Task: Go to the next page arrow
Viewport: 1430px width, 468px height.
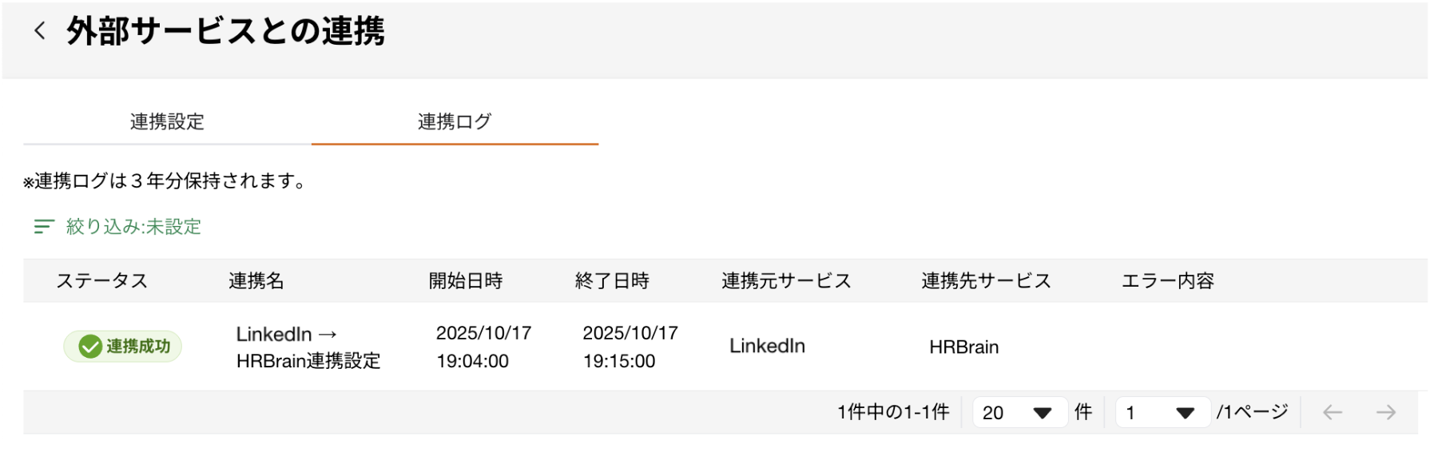Action: click(x=1386, y=412)
